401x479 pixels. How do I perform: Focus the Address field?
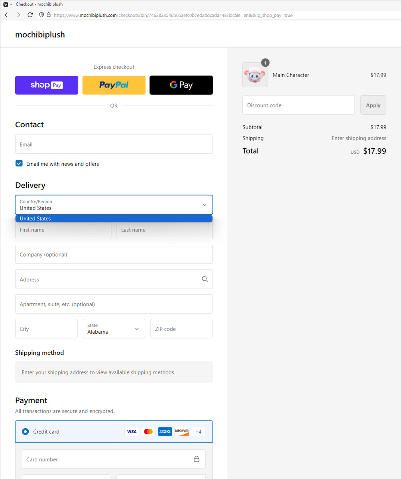114,279
